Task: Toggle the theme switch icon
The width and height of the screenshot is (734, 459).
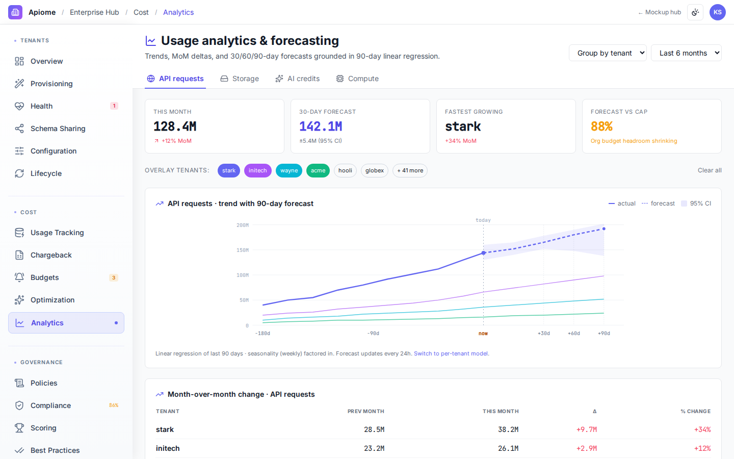Action: pos(695,12)
